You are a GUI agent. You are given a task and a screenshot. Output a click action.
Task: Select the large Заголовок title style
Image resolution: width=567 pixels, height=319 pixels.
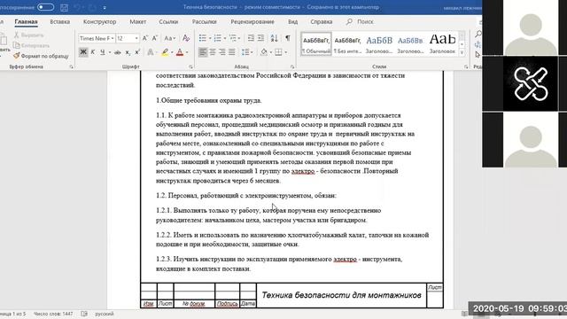pos(442,43)
